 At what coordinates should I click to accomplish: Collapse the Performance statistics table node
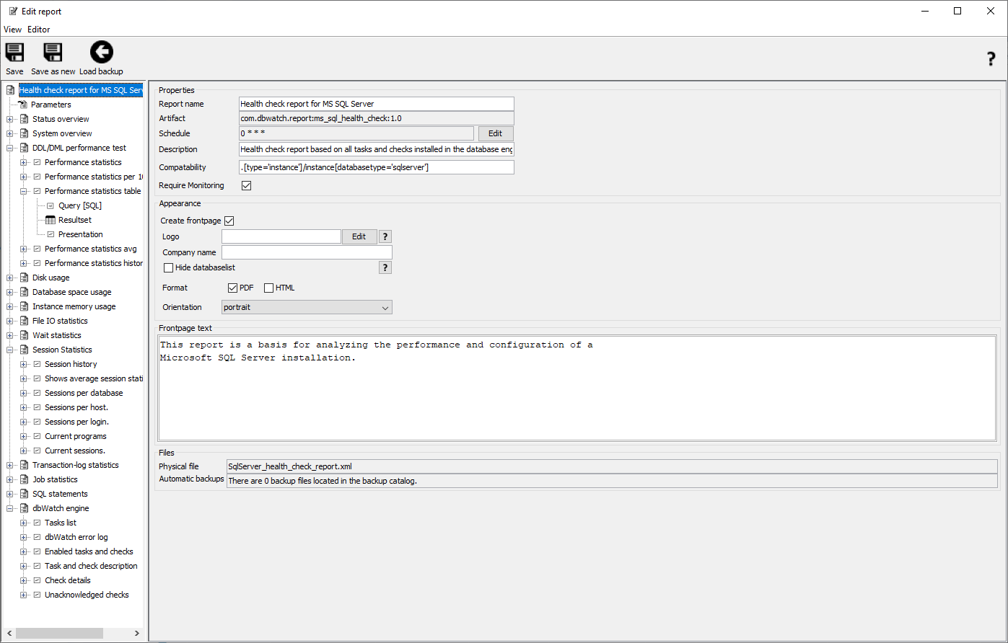(x=24, y=191)
